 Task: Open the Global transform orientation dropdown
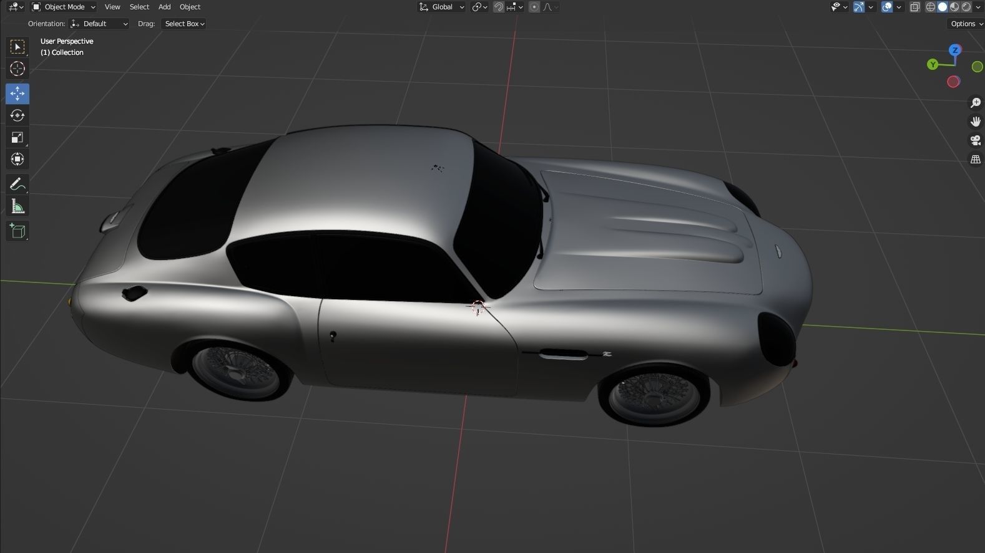point(441,7)
